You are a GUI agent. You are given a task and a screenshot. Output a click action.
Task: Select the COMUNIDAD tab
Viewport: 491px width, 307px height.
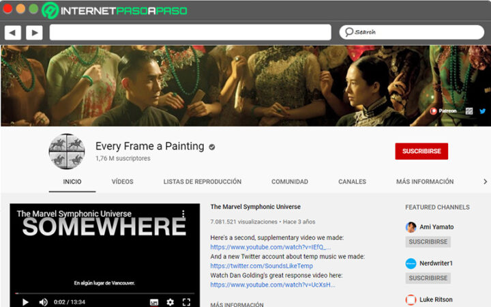coord(289,182)
